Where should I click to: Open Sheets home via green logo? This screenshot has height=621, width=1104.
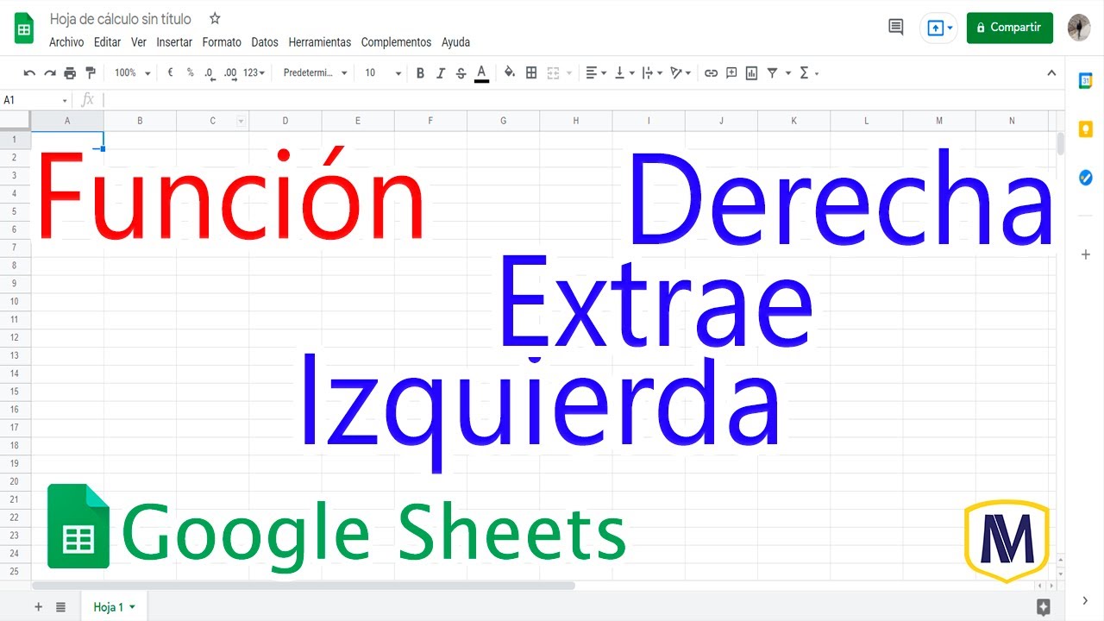click(x=24, y=28)
